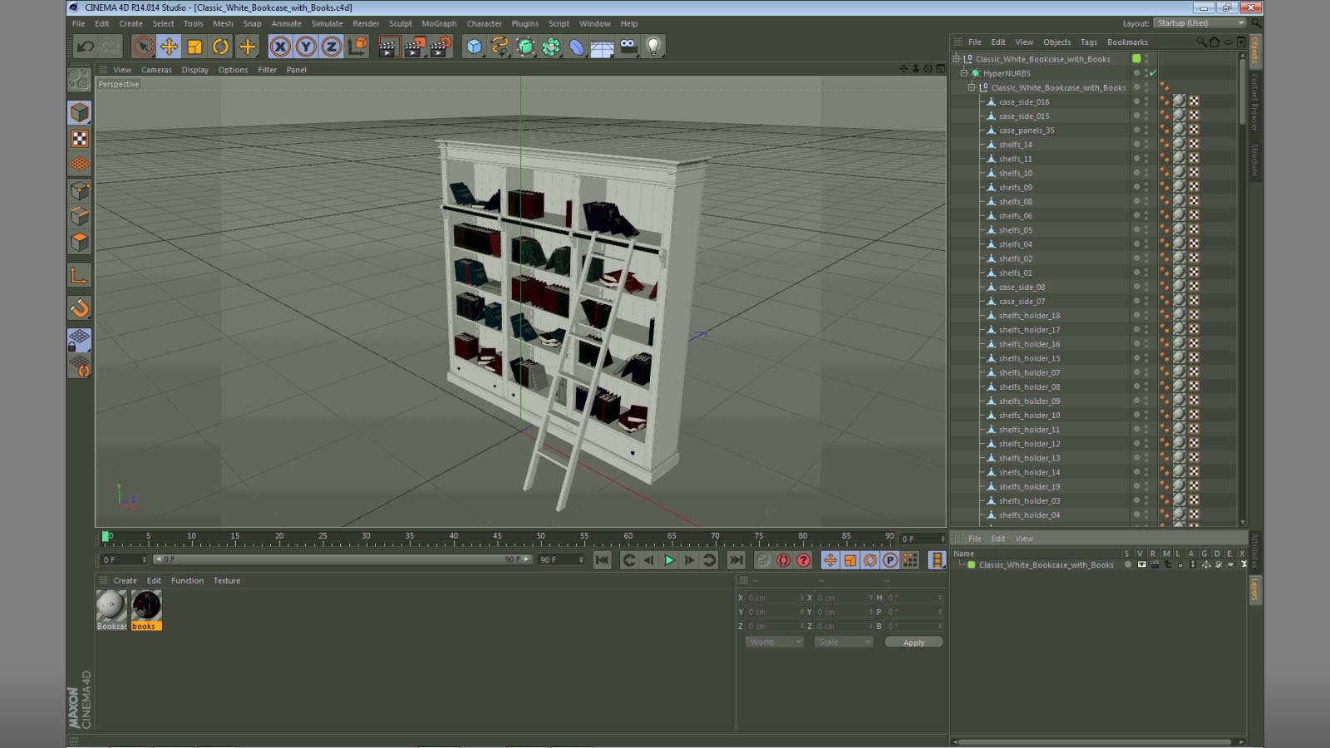Toggle Y axis lock

pos(306,47)
